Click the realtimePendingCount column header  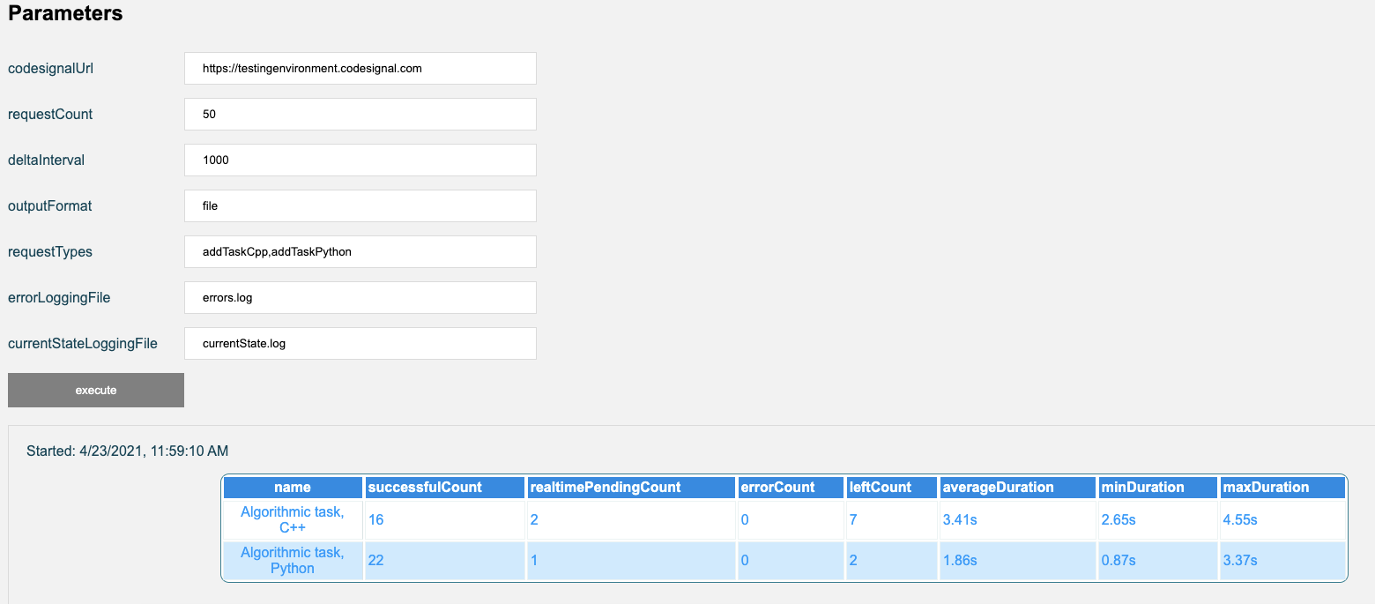(631, 487)
